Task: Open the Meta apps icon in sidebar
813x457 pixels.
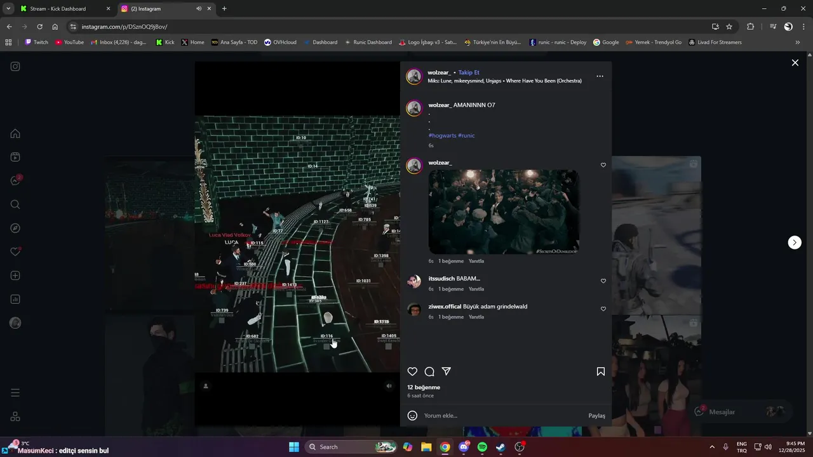Action: pyautogui.click(x=15, y=416)
